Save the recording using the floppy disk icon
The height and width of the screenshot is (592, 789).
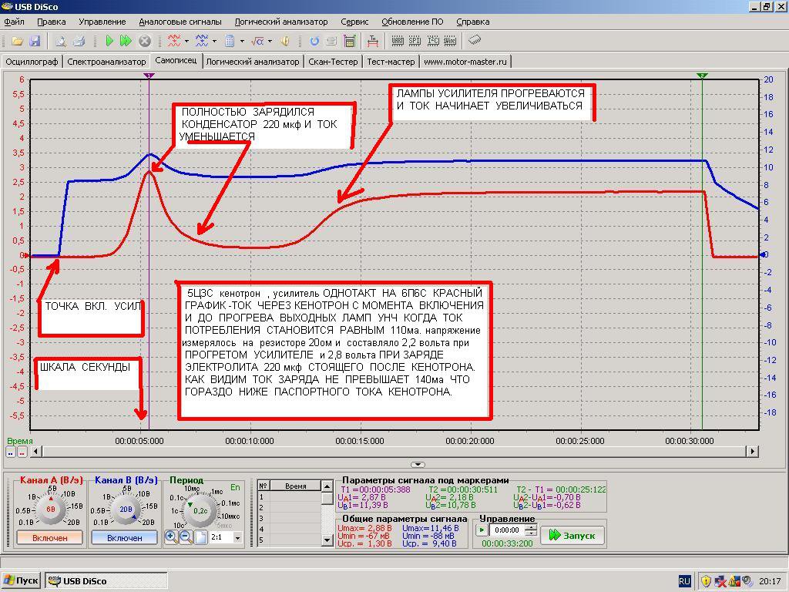(x=35, y=42)
